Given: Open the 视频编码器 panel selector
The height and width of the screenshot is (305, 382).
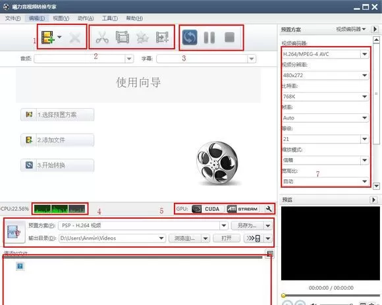Looking at the screenshot, I should [350, 29].
